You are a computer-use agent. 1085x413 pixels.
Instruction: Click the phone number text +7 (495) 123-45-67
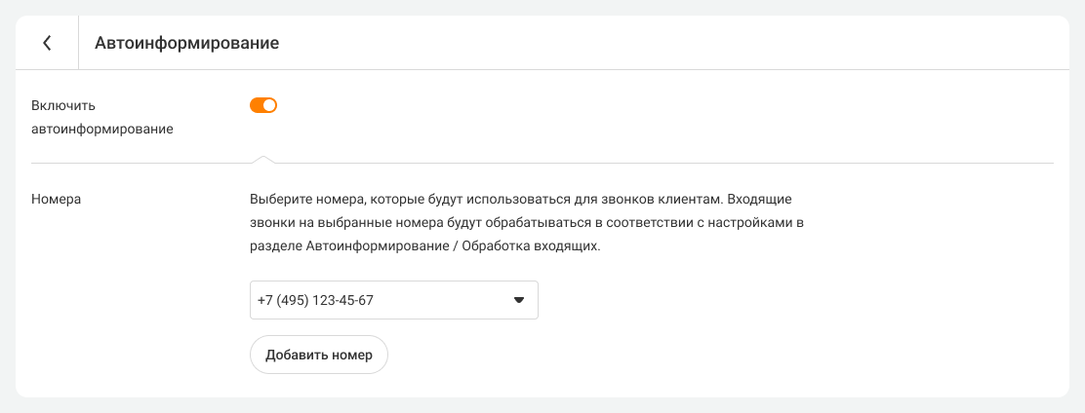point(315,300)
